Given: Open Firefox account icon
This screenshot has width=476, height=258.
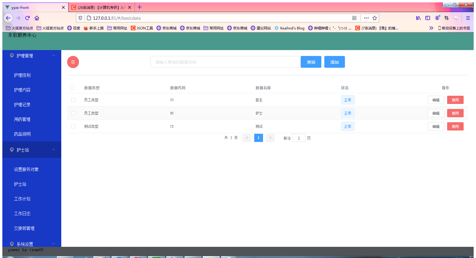Looking at the screenshot, I should [437, 18].
